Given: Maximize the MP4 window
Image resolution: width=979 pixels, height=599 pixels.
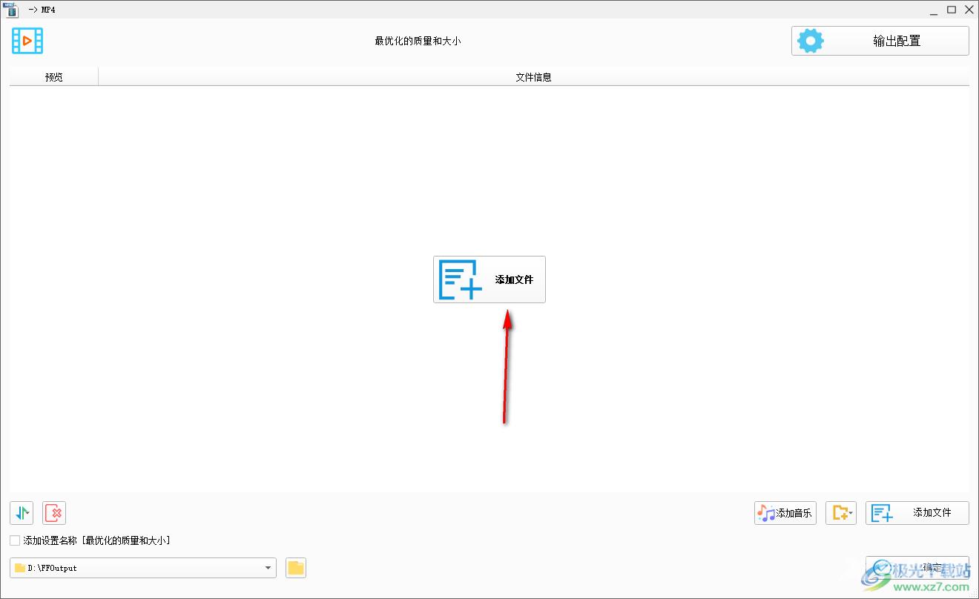Looking at the screenshot, I should [x=952, y=10].
